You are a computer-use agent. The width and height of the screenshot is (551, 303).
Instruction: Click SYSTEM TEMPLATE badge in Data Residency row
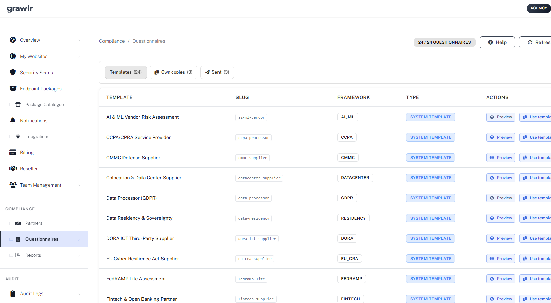(431, 218)
